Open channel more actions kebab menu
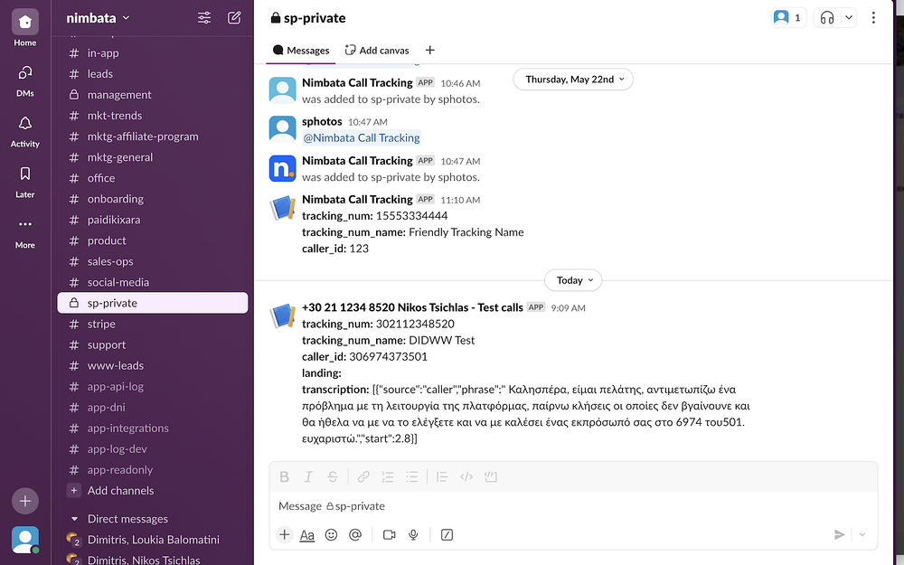The image size is (904, 565). click(873, 18)
